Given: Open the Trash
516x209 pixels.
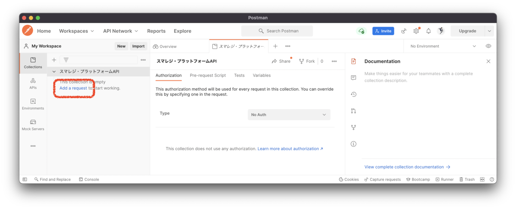Looking at the screenshot, I should tap(467, 179).
